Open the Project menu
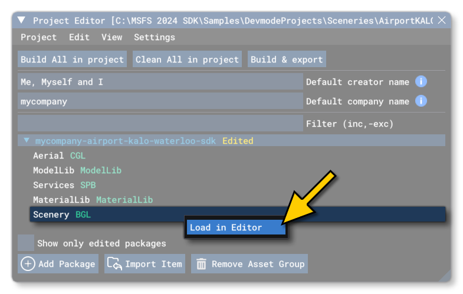 click(x=38, y=37)
